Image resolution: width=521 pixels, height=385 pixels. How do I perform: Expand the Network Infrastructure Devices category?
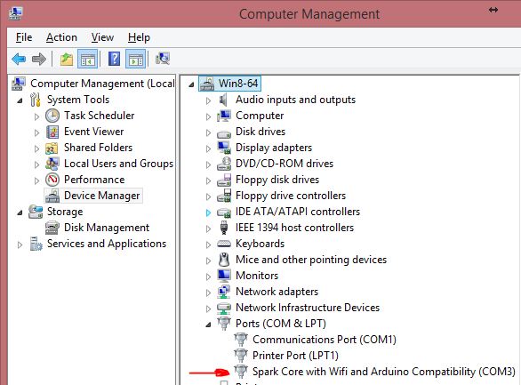pyautogui.click(x=208, y=309)
